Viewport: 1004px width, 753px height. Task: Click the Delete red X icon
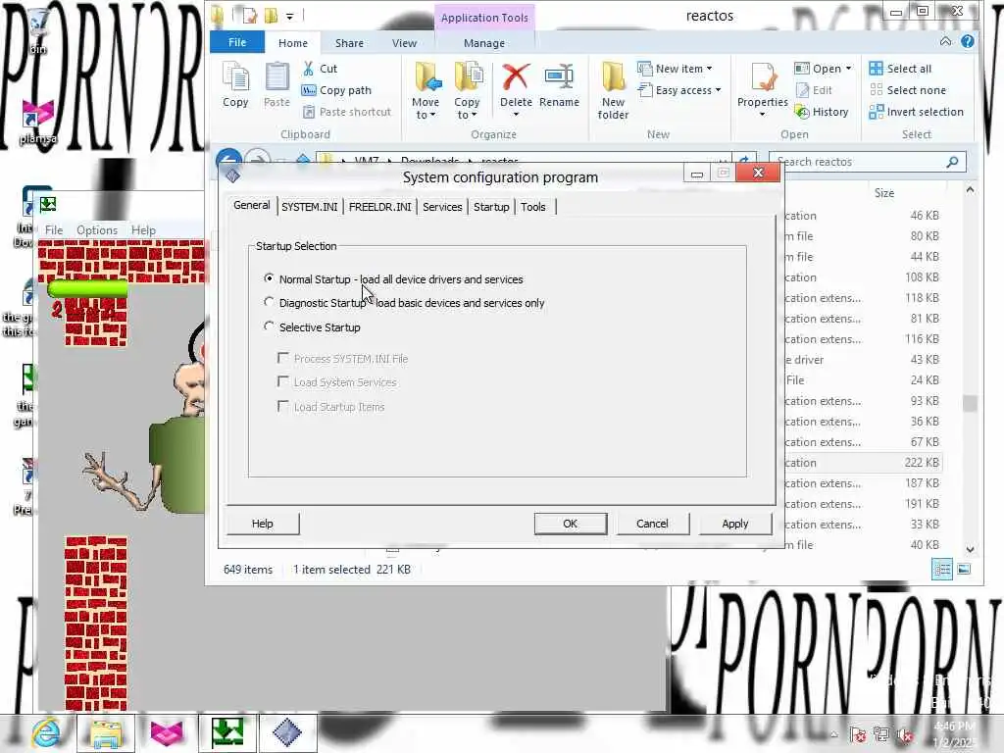point(516,78)
